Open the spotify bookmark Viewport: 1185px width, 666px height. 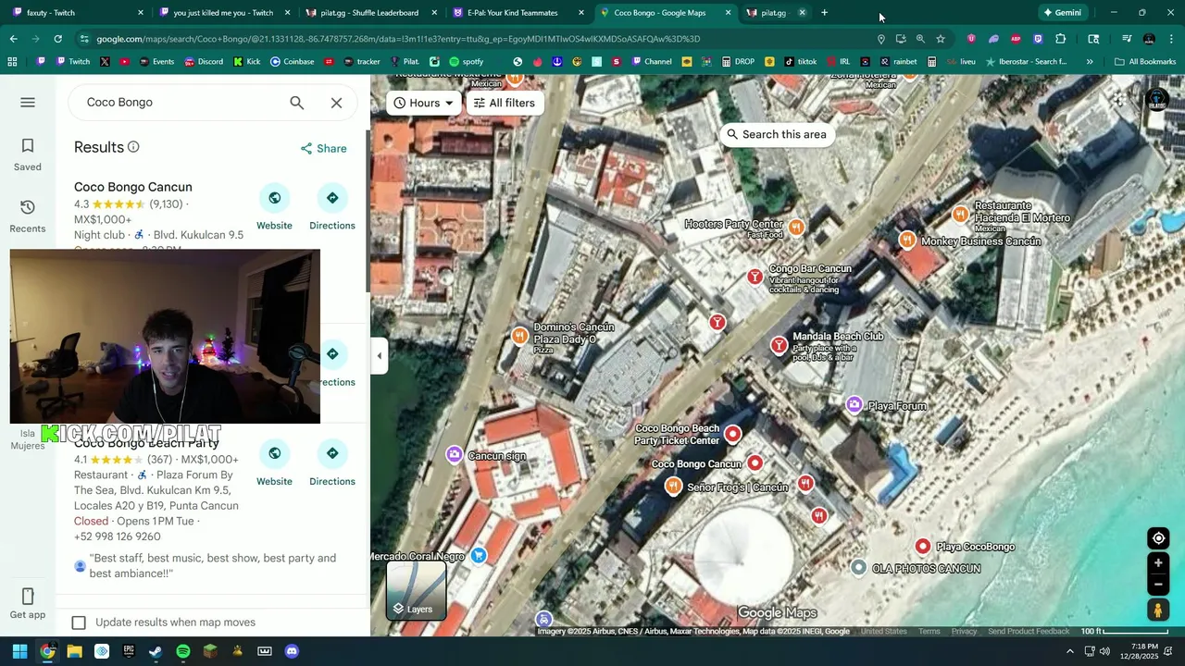(467, 62)
